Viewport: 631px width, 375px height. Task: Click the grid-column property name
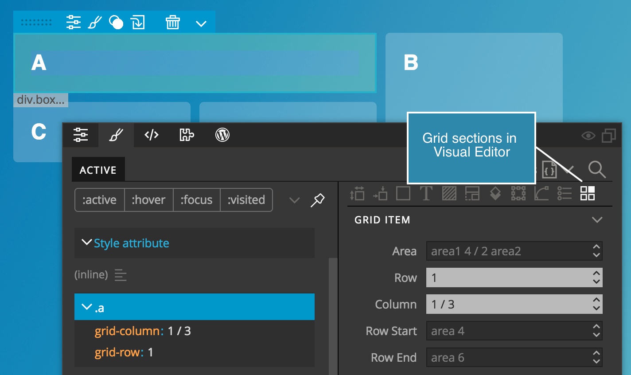click(x=127, y=331)
